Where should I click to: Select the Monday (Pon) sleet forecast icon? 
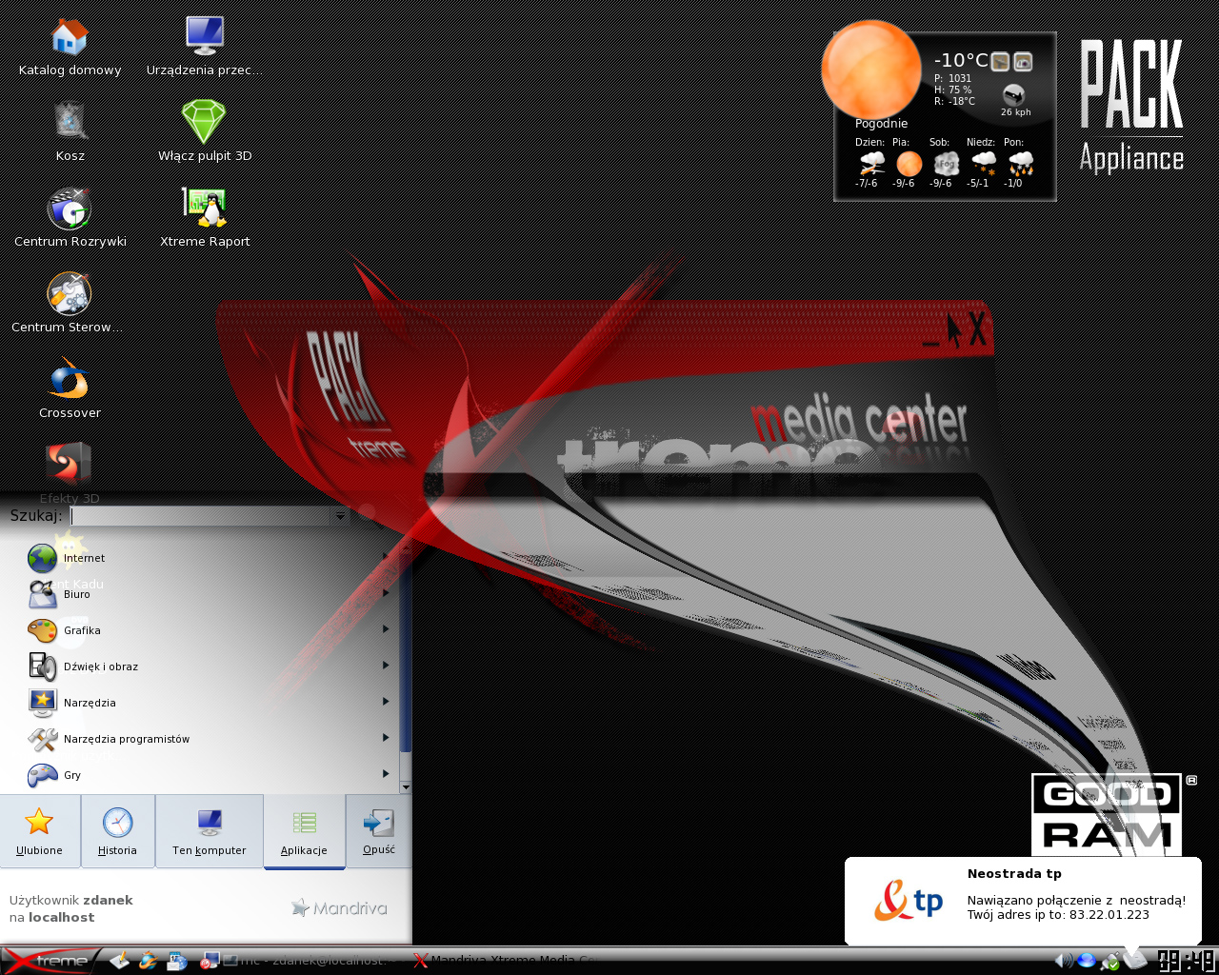[1020, 164]
